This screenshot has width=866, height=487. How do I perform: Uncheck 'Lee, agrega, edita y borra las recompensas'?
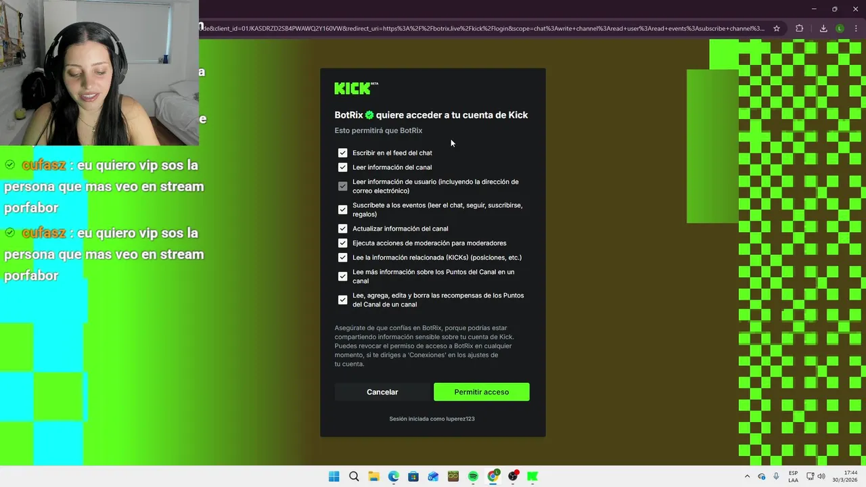tap(342, 300)
